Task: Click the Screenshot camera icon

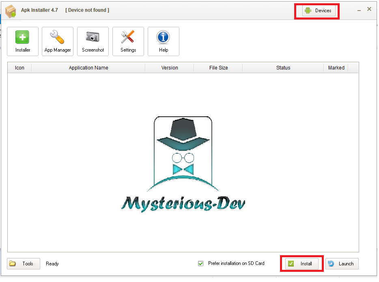Action: pyautogui.click(x=93, y=41)
